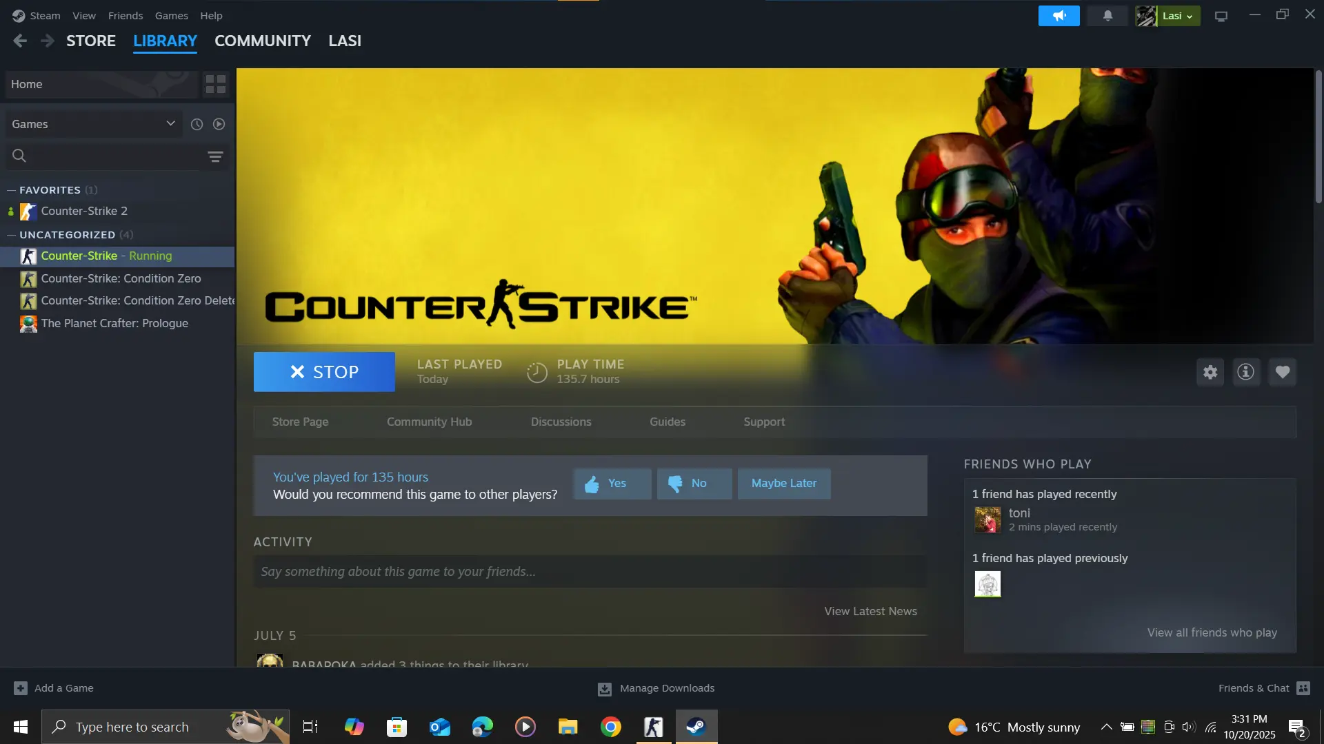Open the Friends menu
Screen dimensions: 1324x744
coord(125,15)
